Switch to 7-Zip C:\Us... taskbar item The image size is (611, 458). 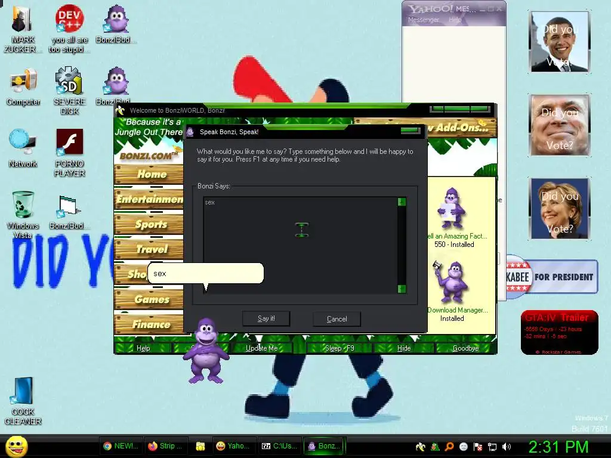tap(279, 446)
